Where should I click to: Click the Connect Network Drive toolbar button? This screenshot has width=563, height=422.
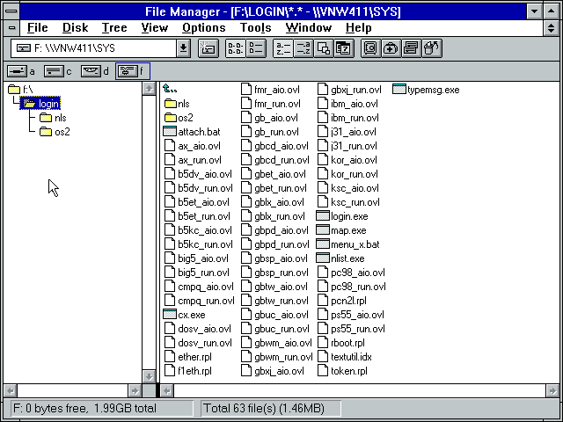click(208, 48)
